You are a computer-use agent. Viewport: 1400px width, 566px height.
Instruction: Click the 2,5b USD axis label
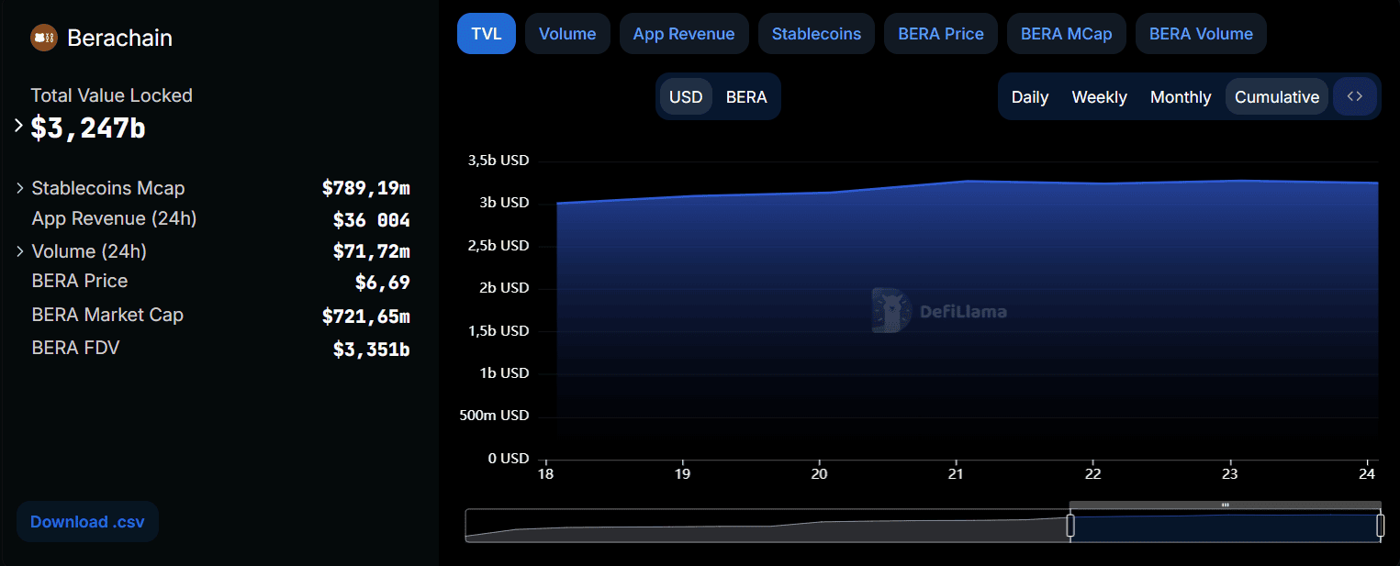(x=498, y=246)
